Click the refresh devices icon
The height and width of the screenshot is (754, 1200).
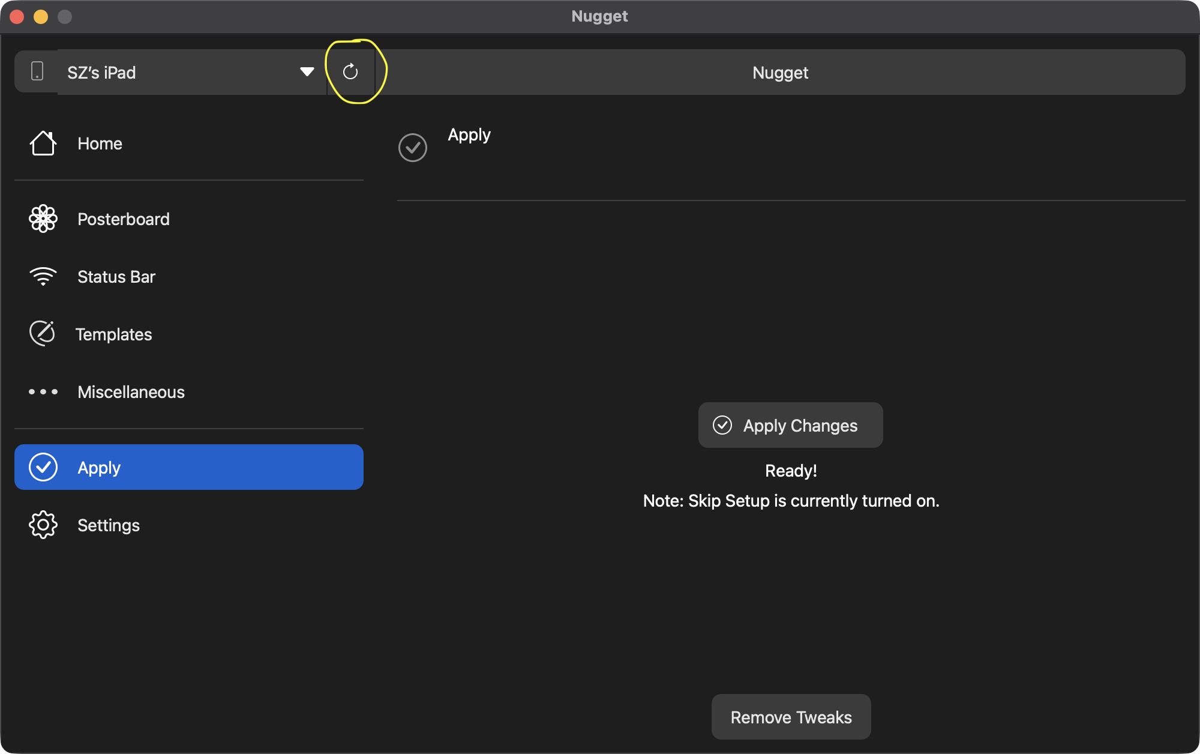tap(350, 72)
